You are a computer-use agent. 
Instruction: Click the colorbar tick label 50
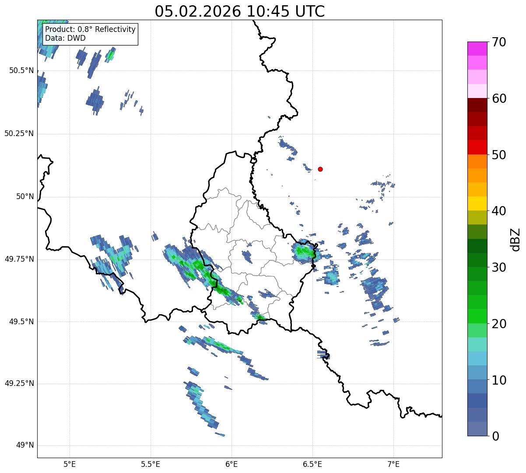click(x=499, y=155)
